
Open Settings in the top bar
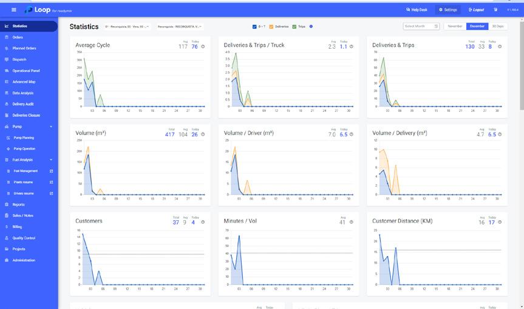[448, 10]
